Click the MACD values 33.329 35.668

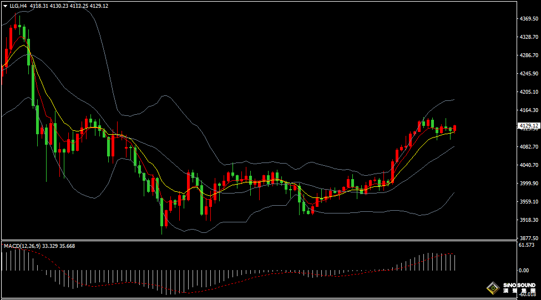[58, 246]
